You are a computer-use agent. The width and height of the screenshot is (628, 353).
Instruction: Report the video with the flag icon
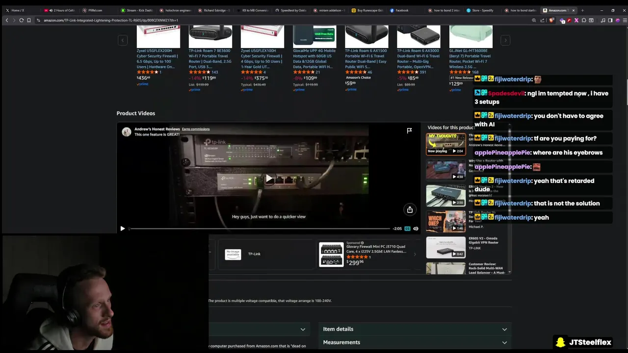tap(409, 130)
